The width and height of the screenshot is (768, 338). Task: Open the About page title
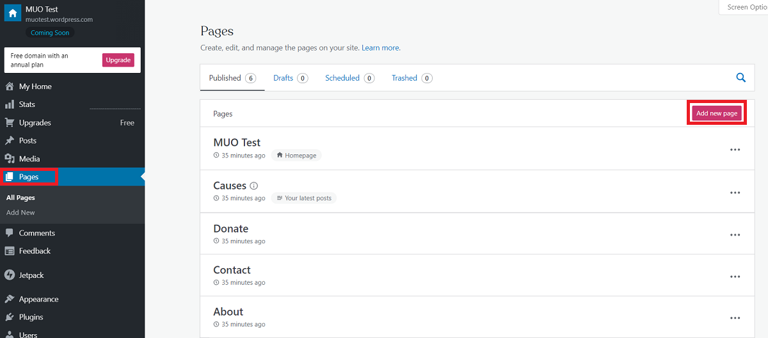point(228,312)
